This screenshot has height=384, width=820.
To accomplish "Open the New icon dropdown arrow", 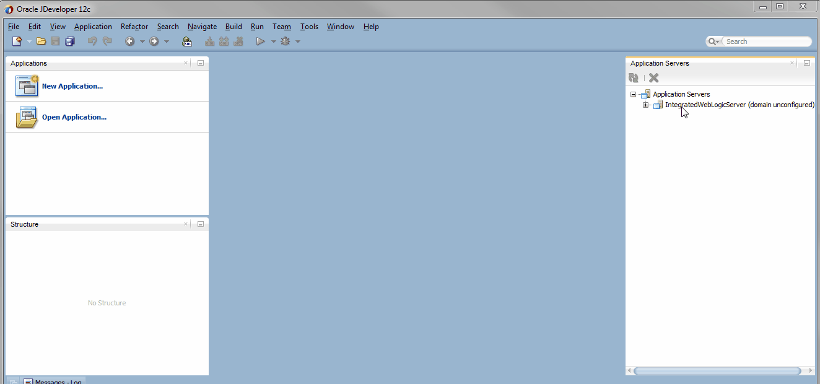I will click(x=28, y=41).
